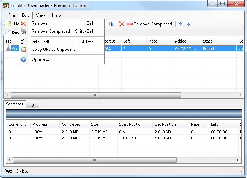Click left arrow of downloads scrollbar
247x178 pixels.
7,95
